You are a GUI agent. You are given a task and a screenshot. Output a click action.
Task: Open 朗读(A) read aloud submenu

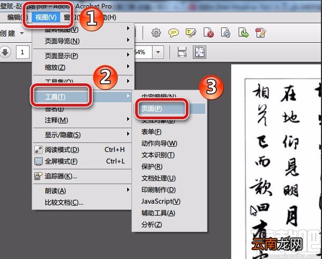[x=82, y=191]
